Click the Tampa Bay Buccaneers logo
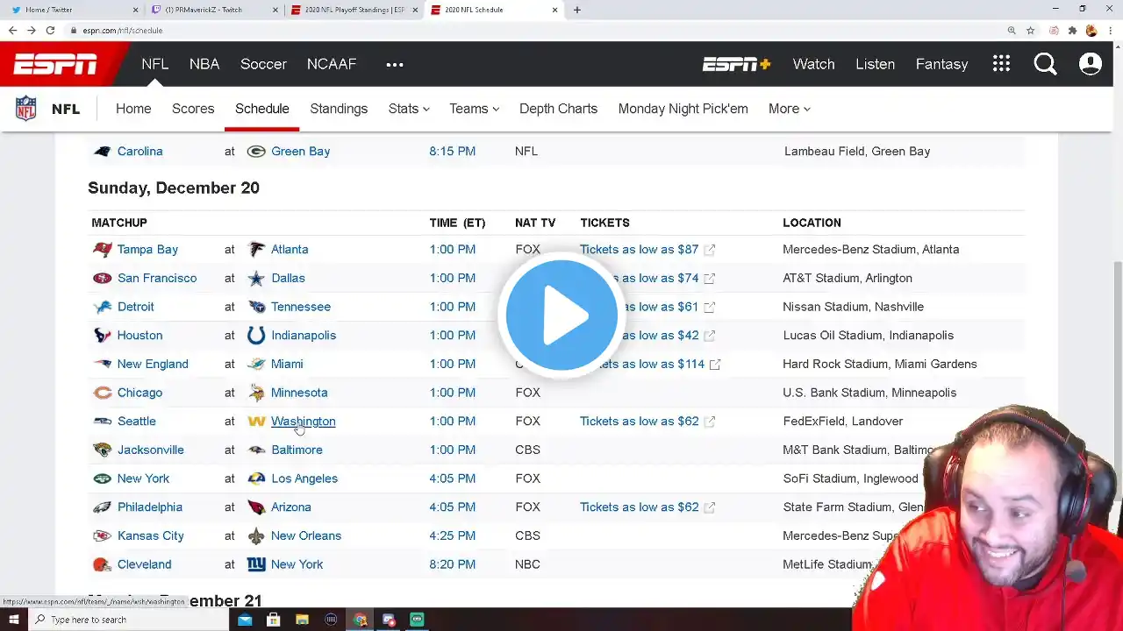 click(x=102, y=250)
